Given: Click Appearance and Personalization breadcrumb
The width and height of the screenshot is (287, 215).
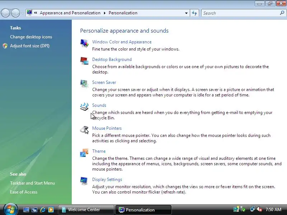Looking at the screenshot, I should 70,13.
